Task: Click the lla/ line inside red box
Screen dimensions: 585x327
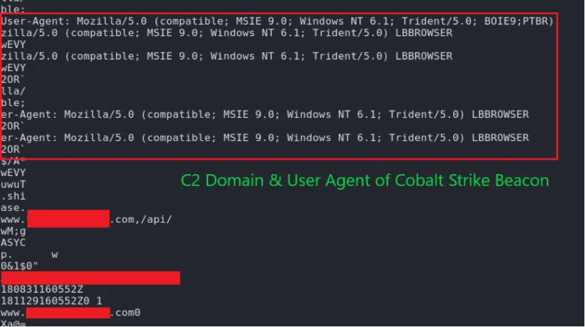Action: (x=13, y=90)
